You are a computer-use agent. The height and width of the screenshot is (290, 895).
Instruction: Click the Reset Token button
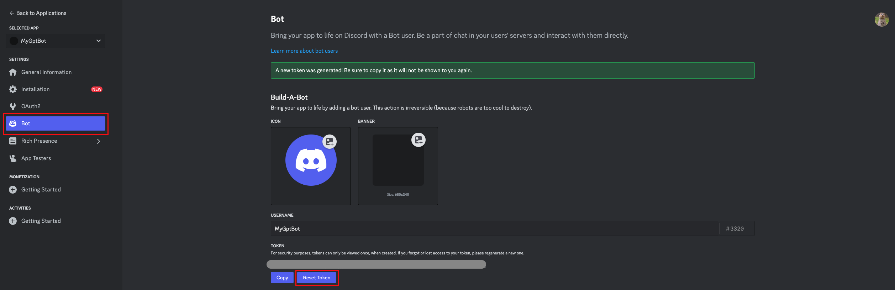point(317,278)
